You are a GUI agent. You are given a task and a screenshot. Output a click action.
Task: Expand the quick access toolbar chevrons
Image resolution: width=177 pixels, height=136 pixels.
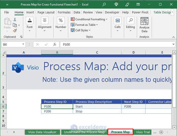[7, 5]
